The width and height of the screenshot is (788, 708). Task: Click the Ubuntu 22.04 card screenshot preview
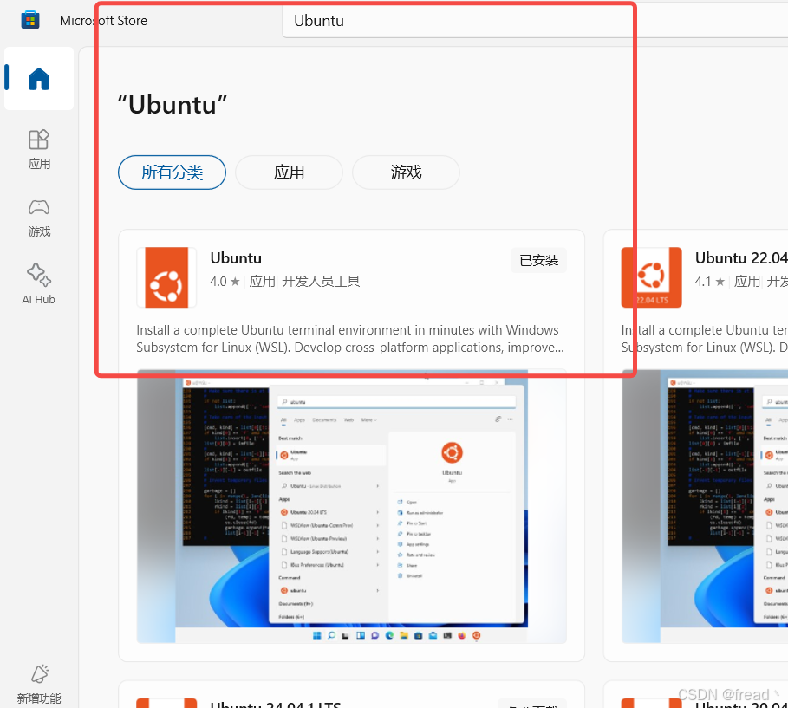click(705, 506)
